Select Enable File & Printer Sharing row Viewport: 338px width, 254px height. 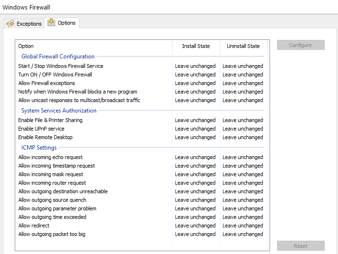(x=141, y=120)
